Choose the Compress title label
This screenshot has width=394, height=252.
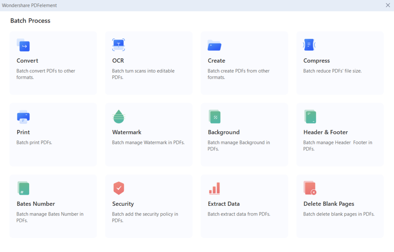(x=316, y=61)
